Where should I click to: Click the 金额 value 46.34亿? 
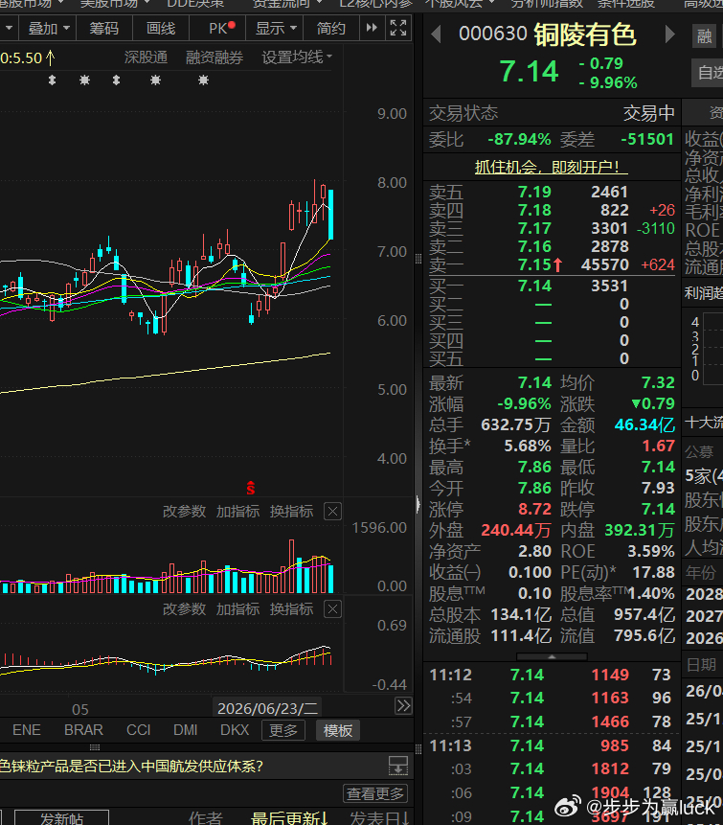[x=644, y=424]
